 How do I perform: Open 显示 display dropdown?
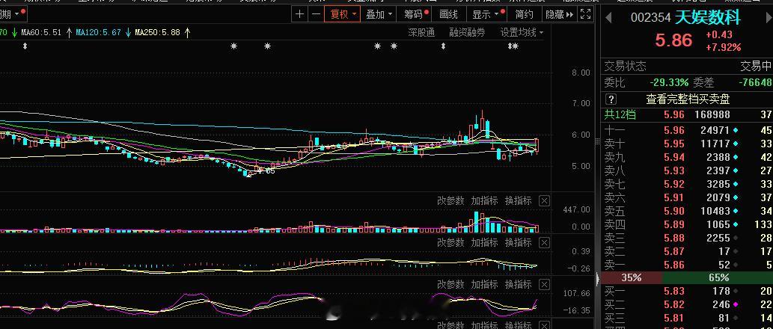(x=487, y=14)
